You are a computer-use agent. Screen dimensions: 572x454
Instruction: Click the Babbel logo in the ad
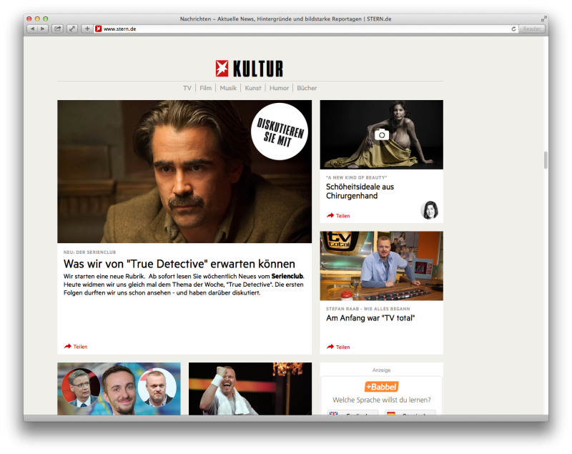(382, 387)
